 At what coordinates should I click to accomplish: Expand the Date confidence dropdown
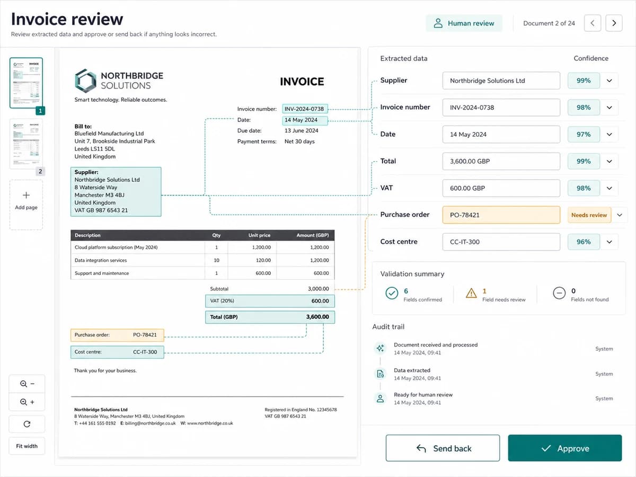tap(609, 135)
